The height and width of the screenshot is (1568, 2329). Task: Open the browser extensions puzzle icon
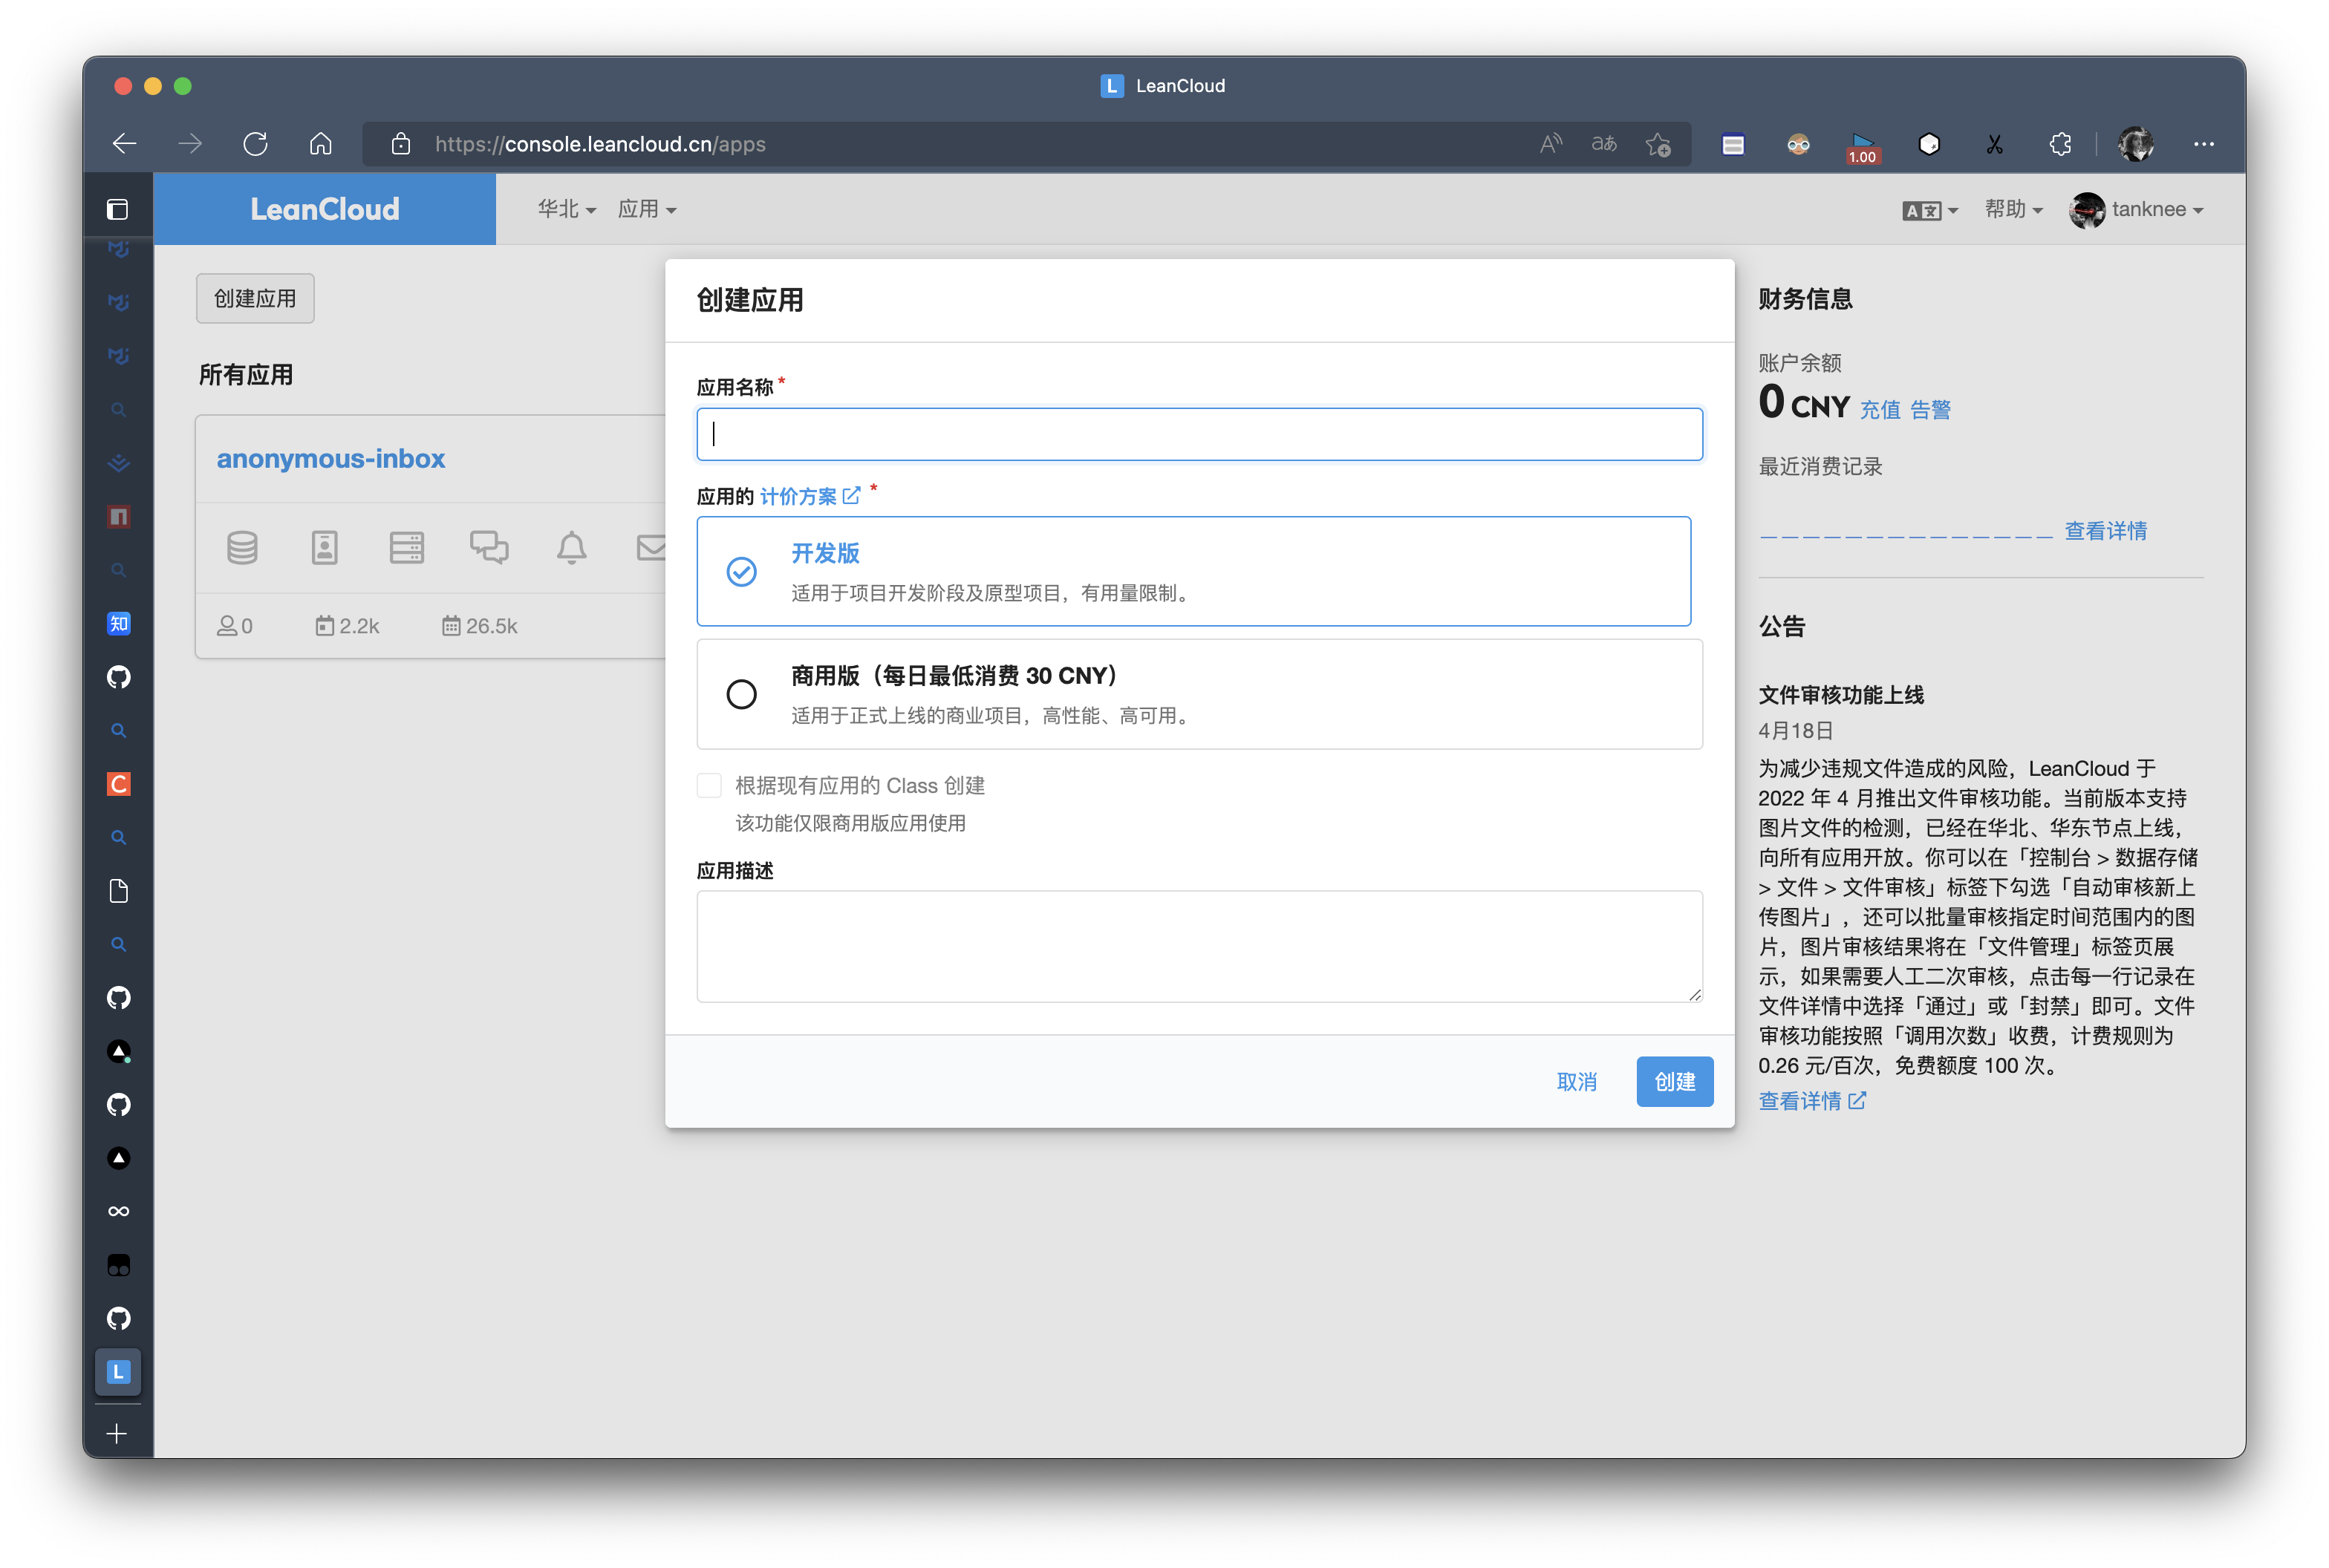click(x=2060, y=144)
